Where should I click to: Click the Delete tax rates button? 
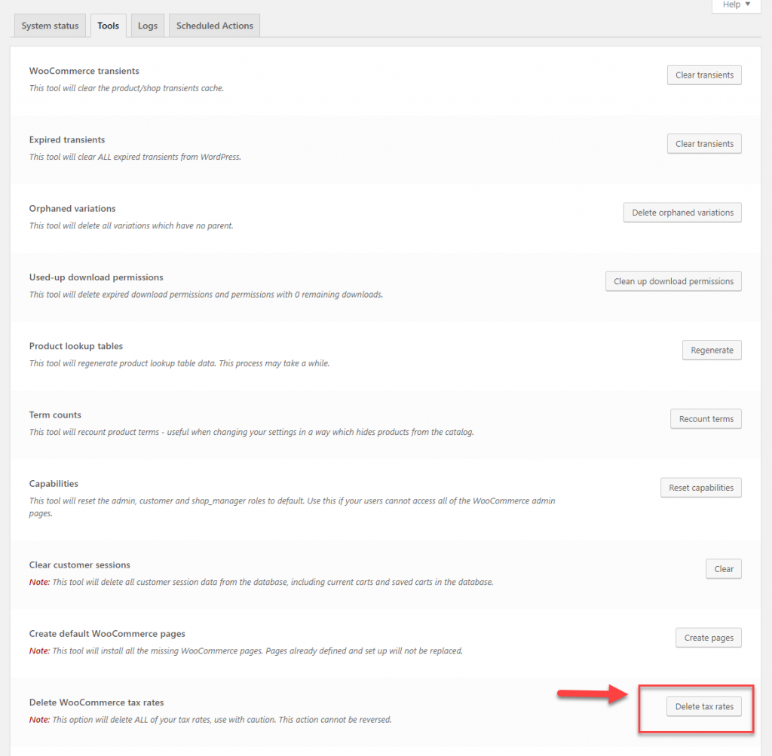(x=704, y=706)
